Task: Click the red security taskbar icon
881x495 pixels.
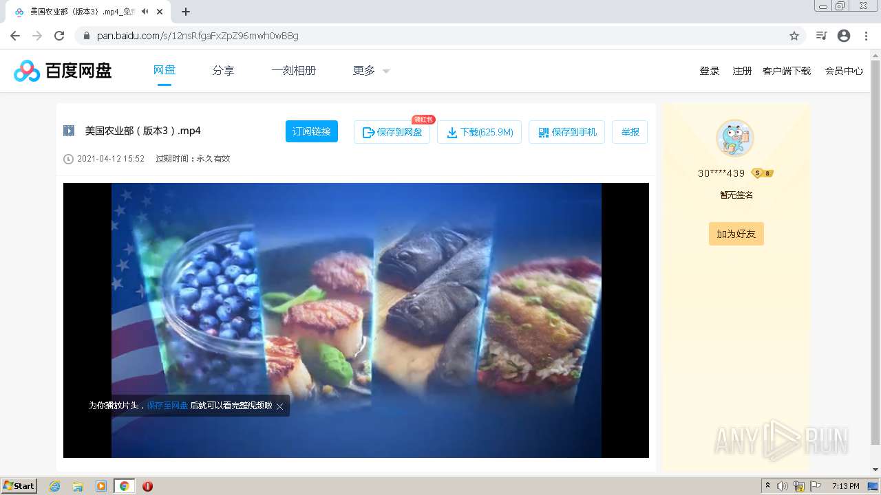Action: [147, 486]
